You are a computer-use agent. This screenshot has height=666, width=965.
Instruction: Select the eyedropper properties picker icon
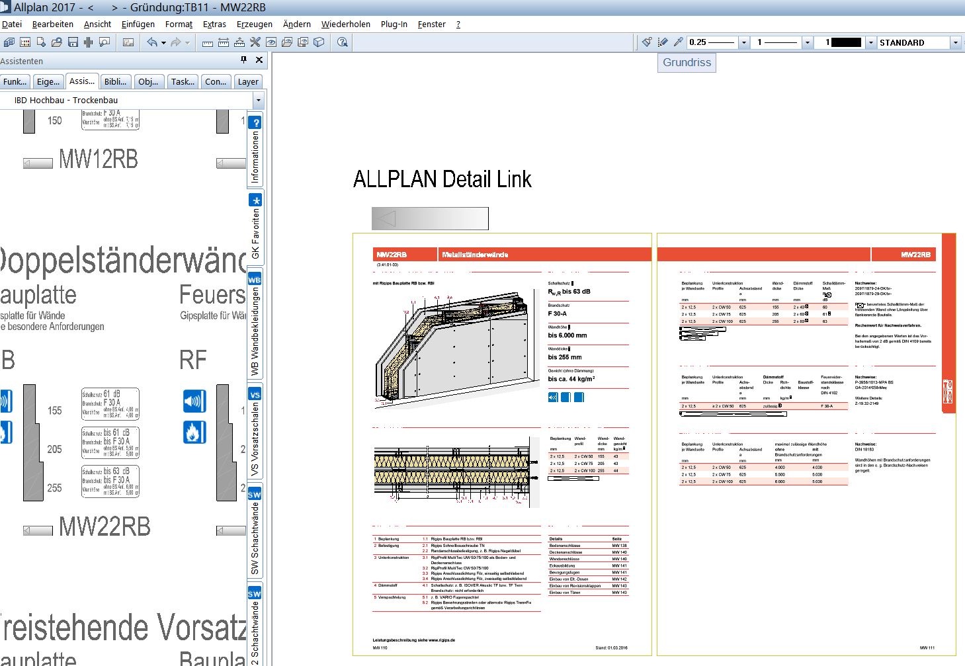[679, 42]
